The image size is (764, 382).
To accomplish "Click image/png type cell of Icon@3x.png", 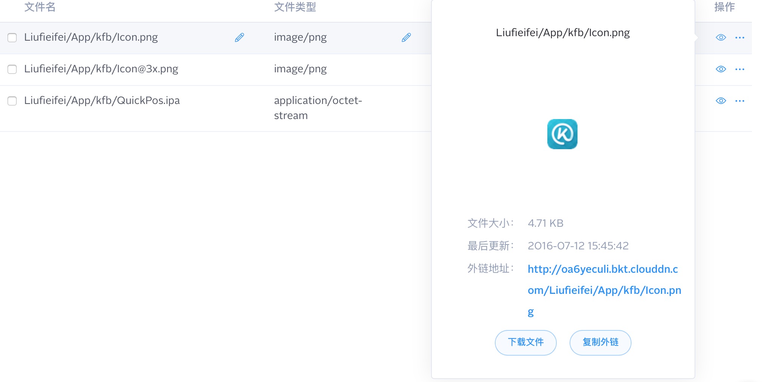I will click(x=300, y=69).
